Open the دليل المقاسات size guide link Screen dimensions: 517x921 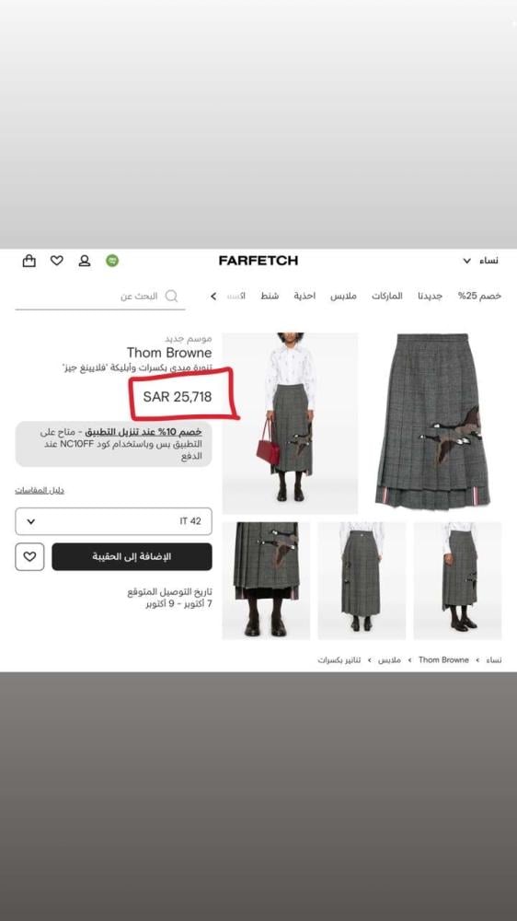[40, 491]
